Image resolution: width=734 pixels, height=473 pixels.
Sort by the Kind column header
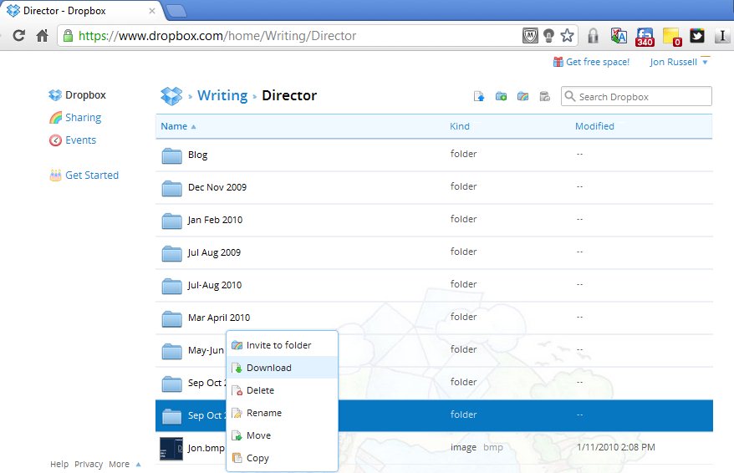pos(459,126)
